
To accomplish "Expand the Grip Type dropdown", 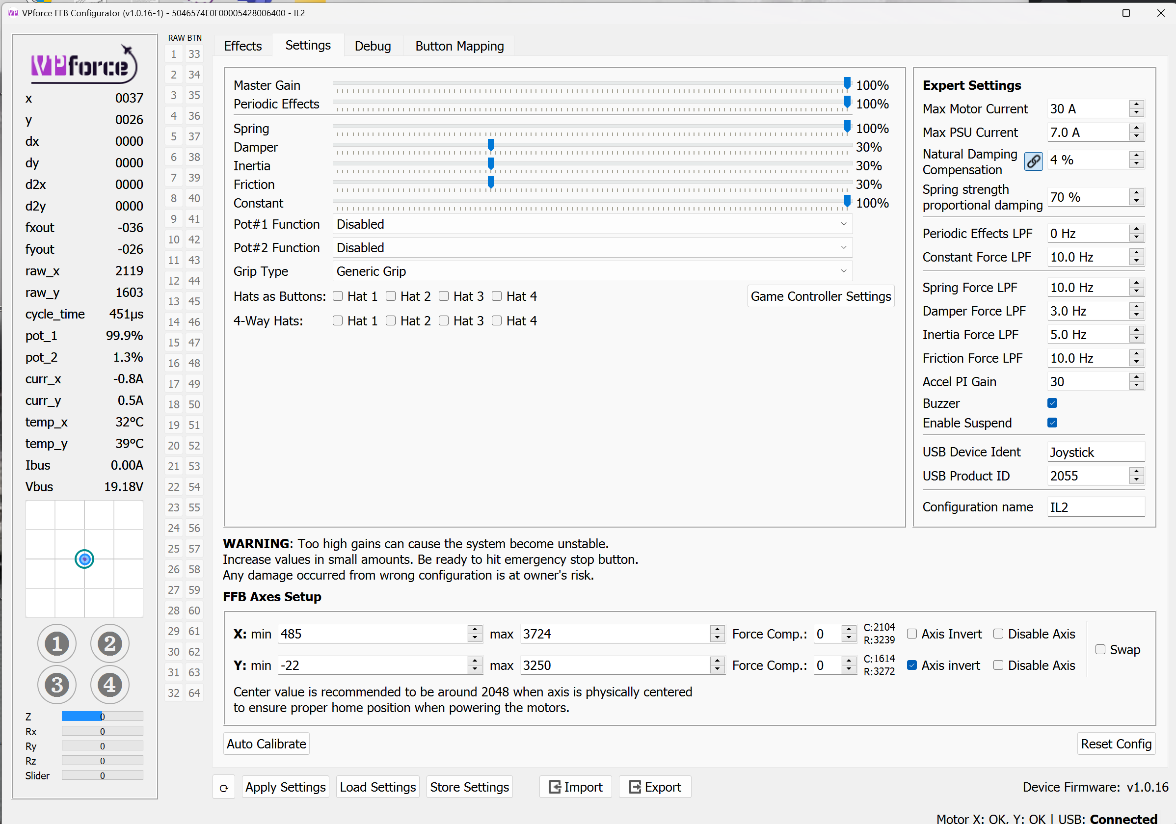I will click(x=591, y=271).
